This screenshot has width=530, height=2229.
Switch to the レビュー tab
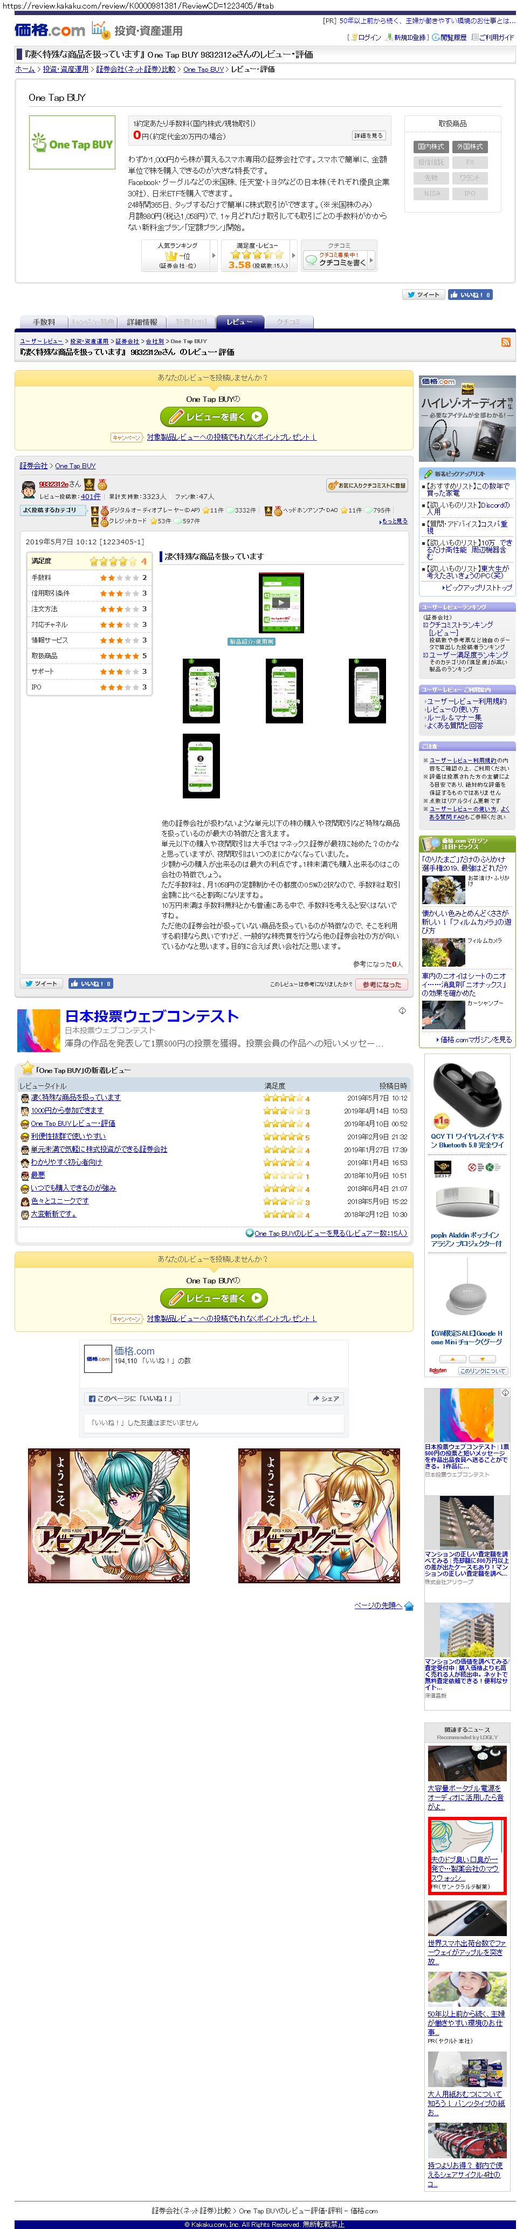pyautogui.click(x=239, y=322)
